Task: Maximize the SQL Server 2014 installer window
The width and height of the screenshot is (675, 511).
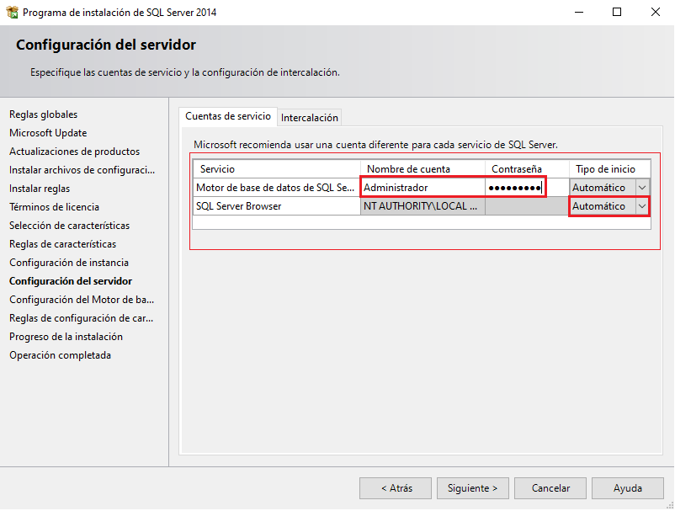Action: click(x=617, y=12)
